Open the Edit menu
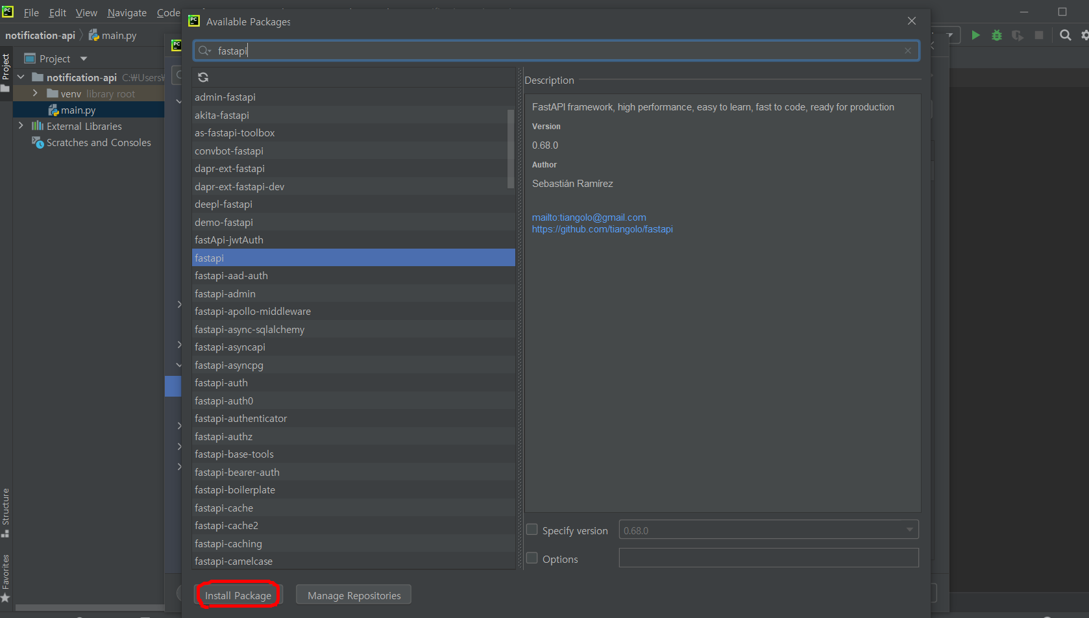Image resolution: width=1089 pixels, height=618 pixels. point(57,12)
